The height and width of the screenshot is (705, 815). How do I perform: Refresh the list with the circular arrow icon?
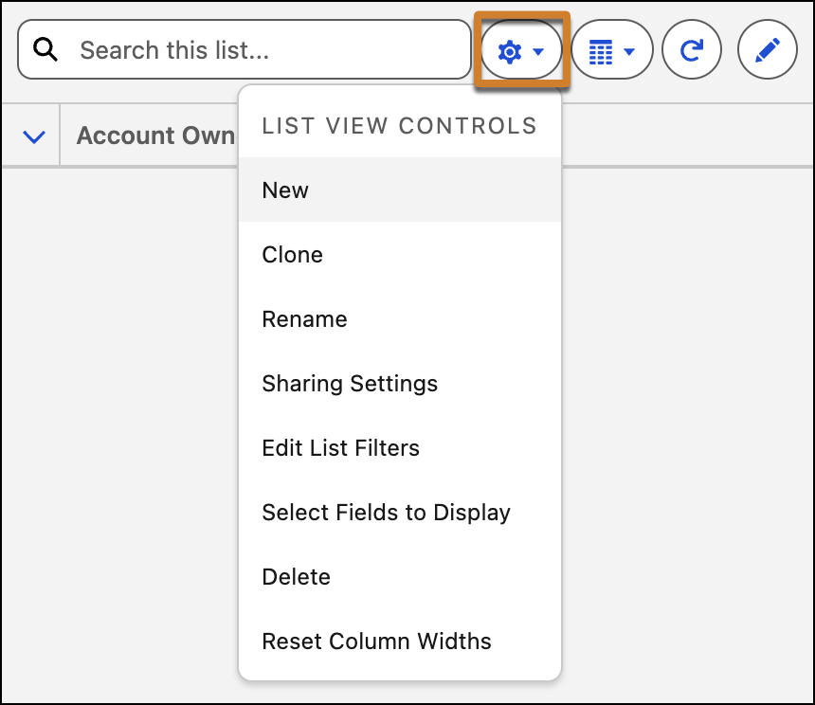[692, 51]
